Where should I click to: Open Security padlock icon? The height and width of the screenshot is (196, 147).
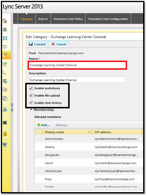pyautogui.click(x=5, y=134)
